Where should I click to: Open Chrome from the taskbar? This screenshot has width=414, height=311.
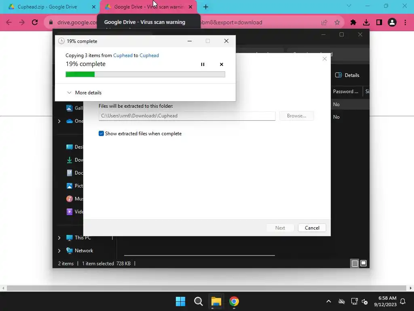pos(234,301)
